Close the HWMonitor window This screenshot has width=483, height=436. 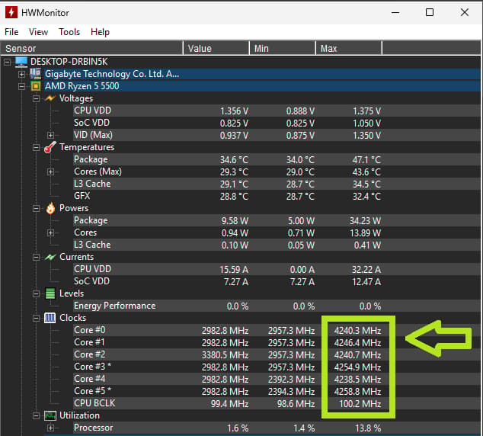[465, 13]
